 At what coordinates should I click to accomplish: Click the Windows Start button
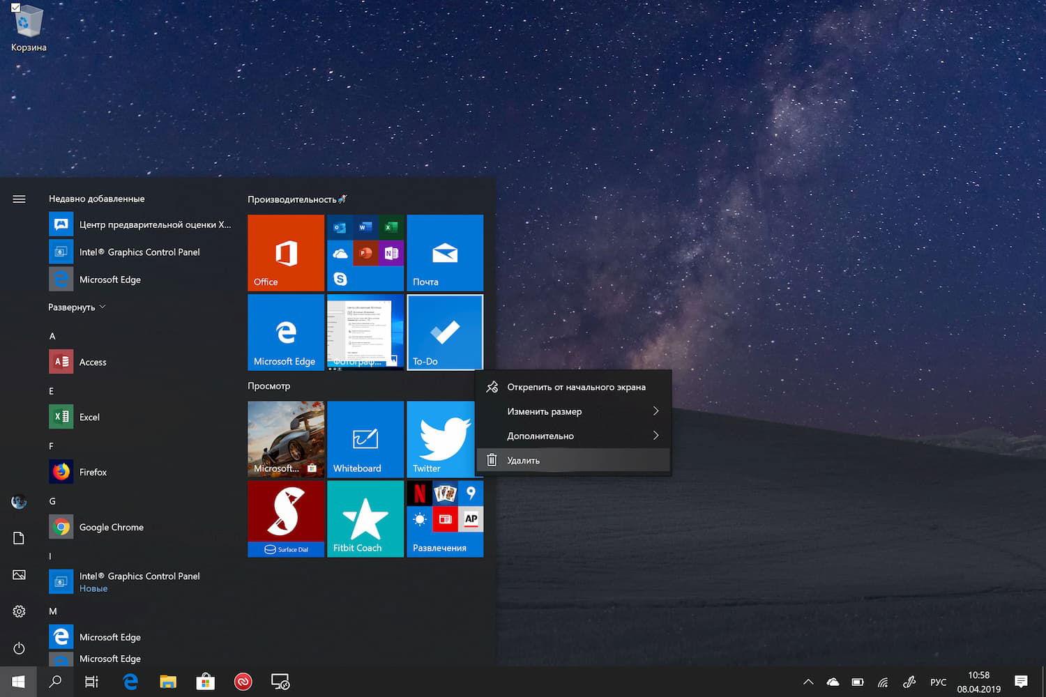[x=18, y=682]
